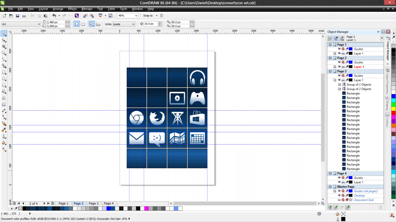Open the Options icon beside Snap to
The image size is (396, 222).
click(x=162, y=16)
